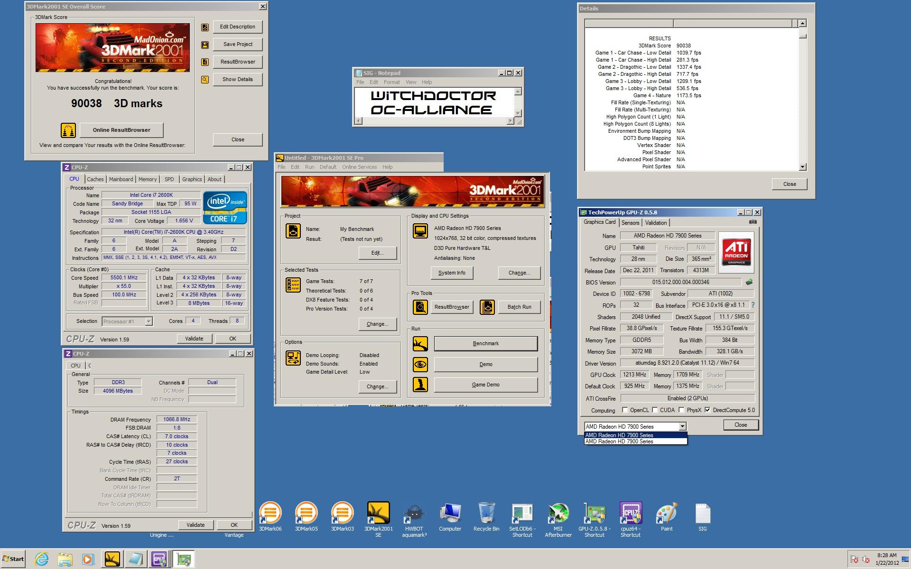The image size is (911, 569).
Task: Click the Benchmark button
Action: (486, 344)
